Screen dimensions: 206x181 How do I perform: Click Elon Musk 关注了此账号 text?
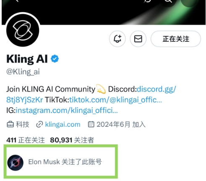click(x=65, y=162)
